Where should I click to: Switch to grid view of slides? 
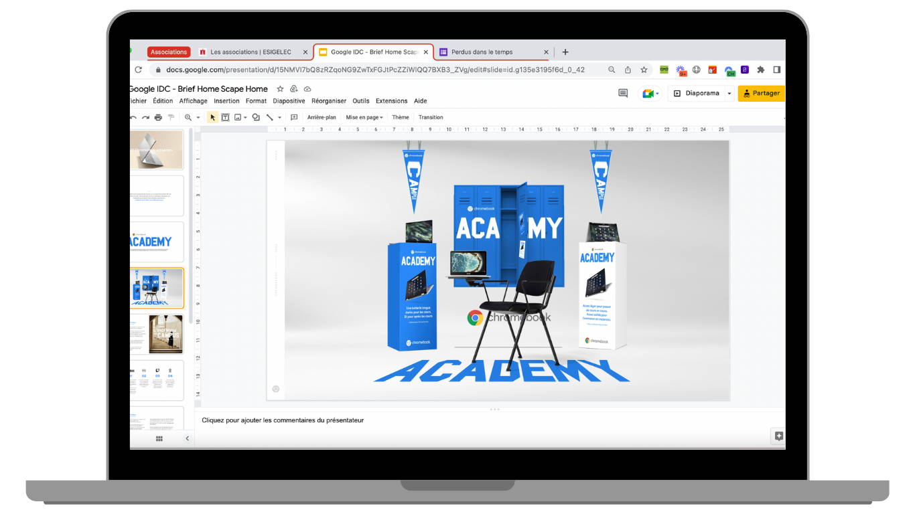[x=159, y=438]
